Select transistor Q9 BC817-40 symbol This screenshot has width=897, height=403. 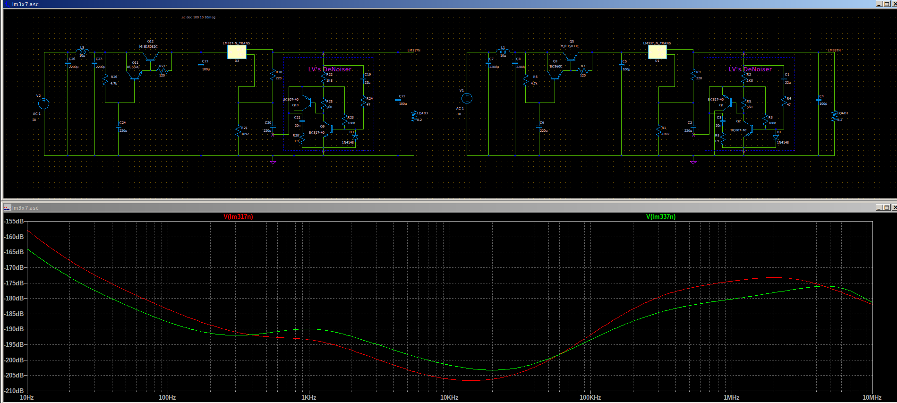(x=329, y=128)
